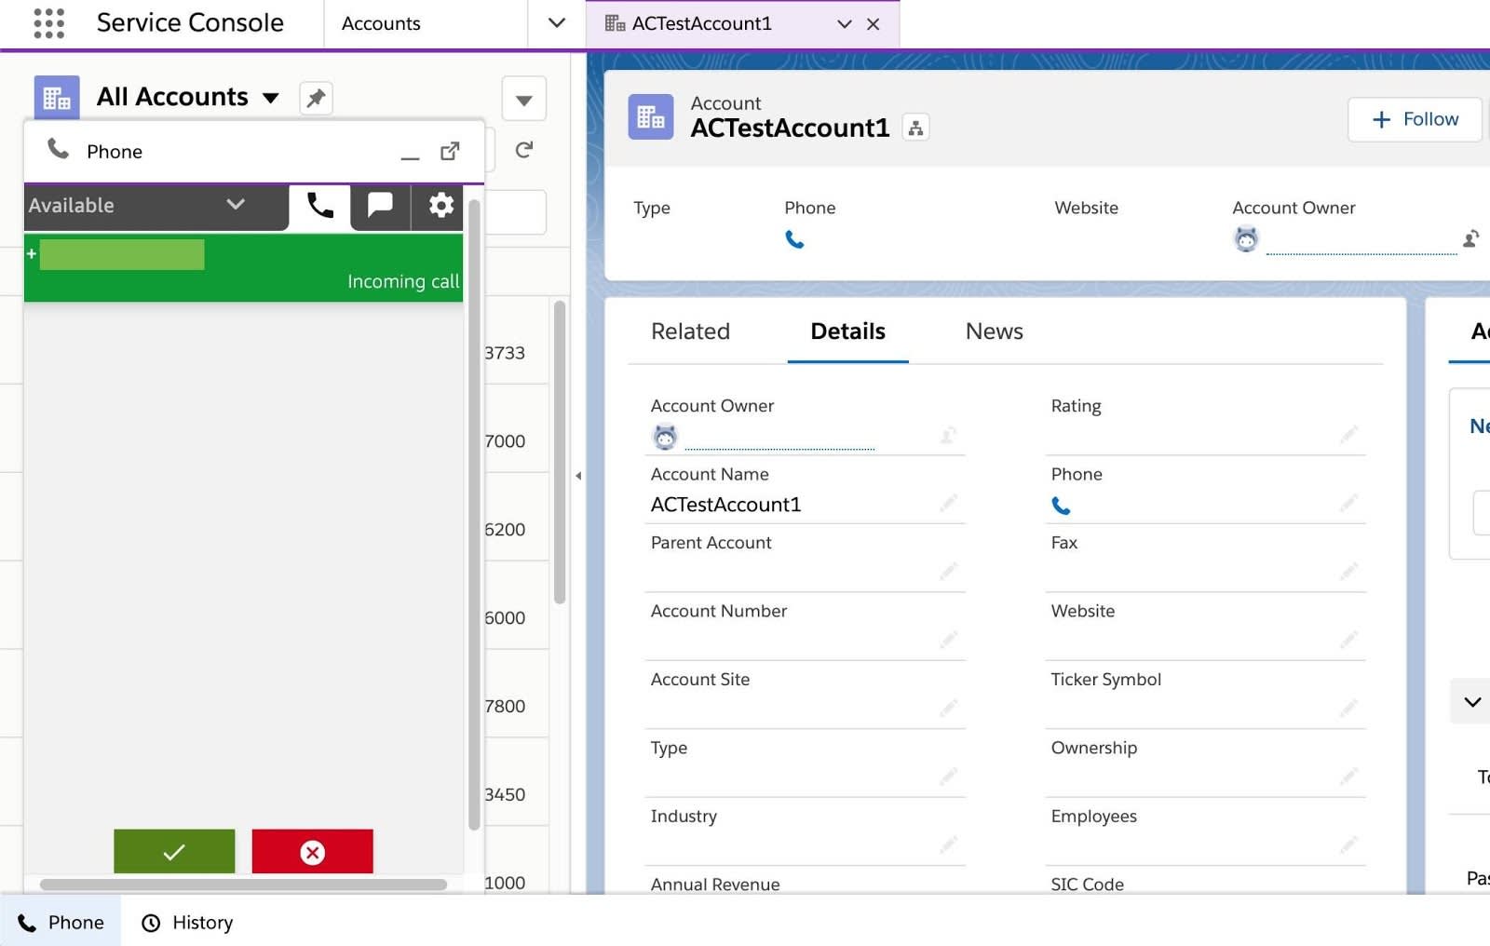Close the ACTestAccount1 workspace tab
The height and width of the screenshot is (946, 1490).
pos(873,24)
